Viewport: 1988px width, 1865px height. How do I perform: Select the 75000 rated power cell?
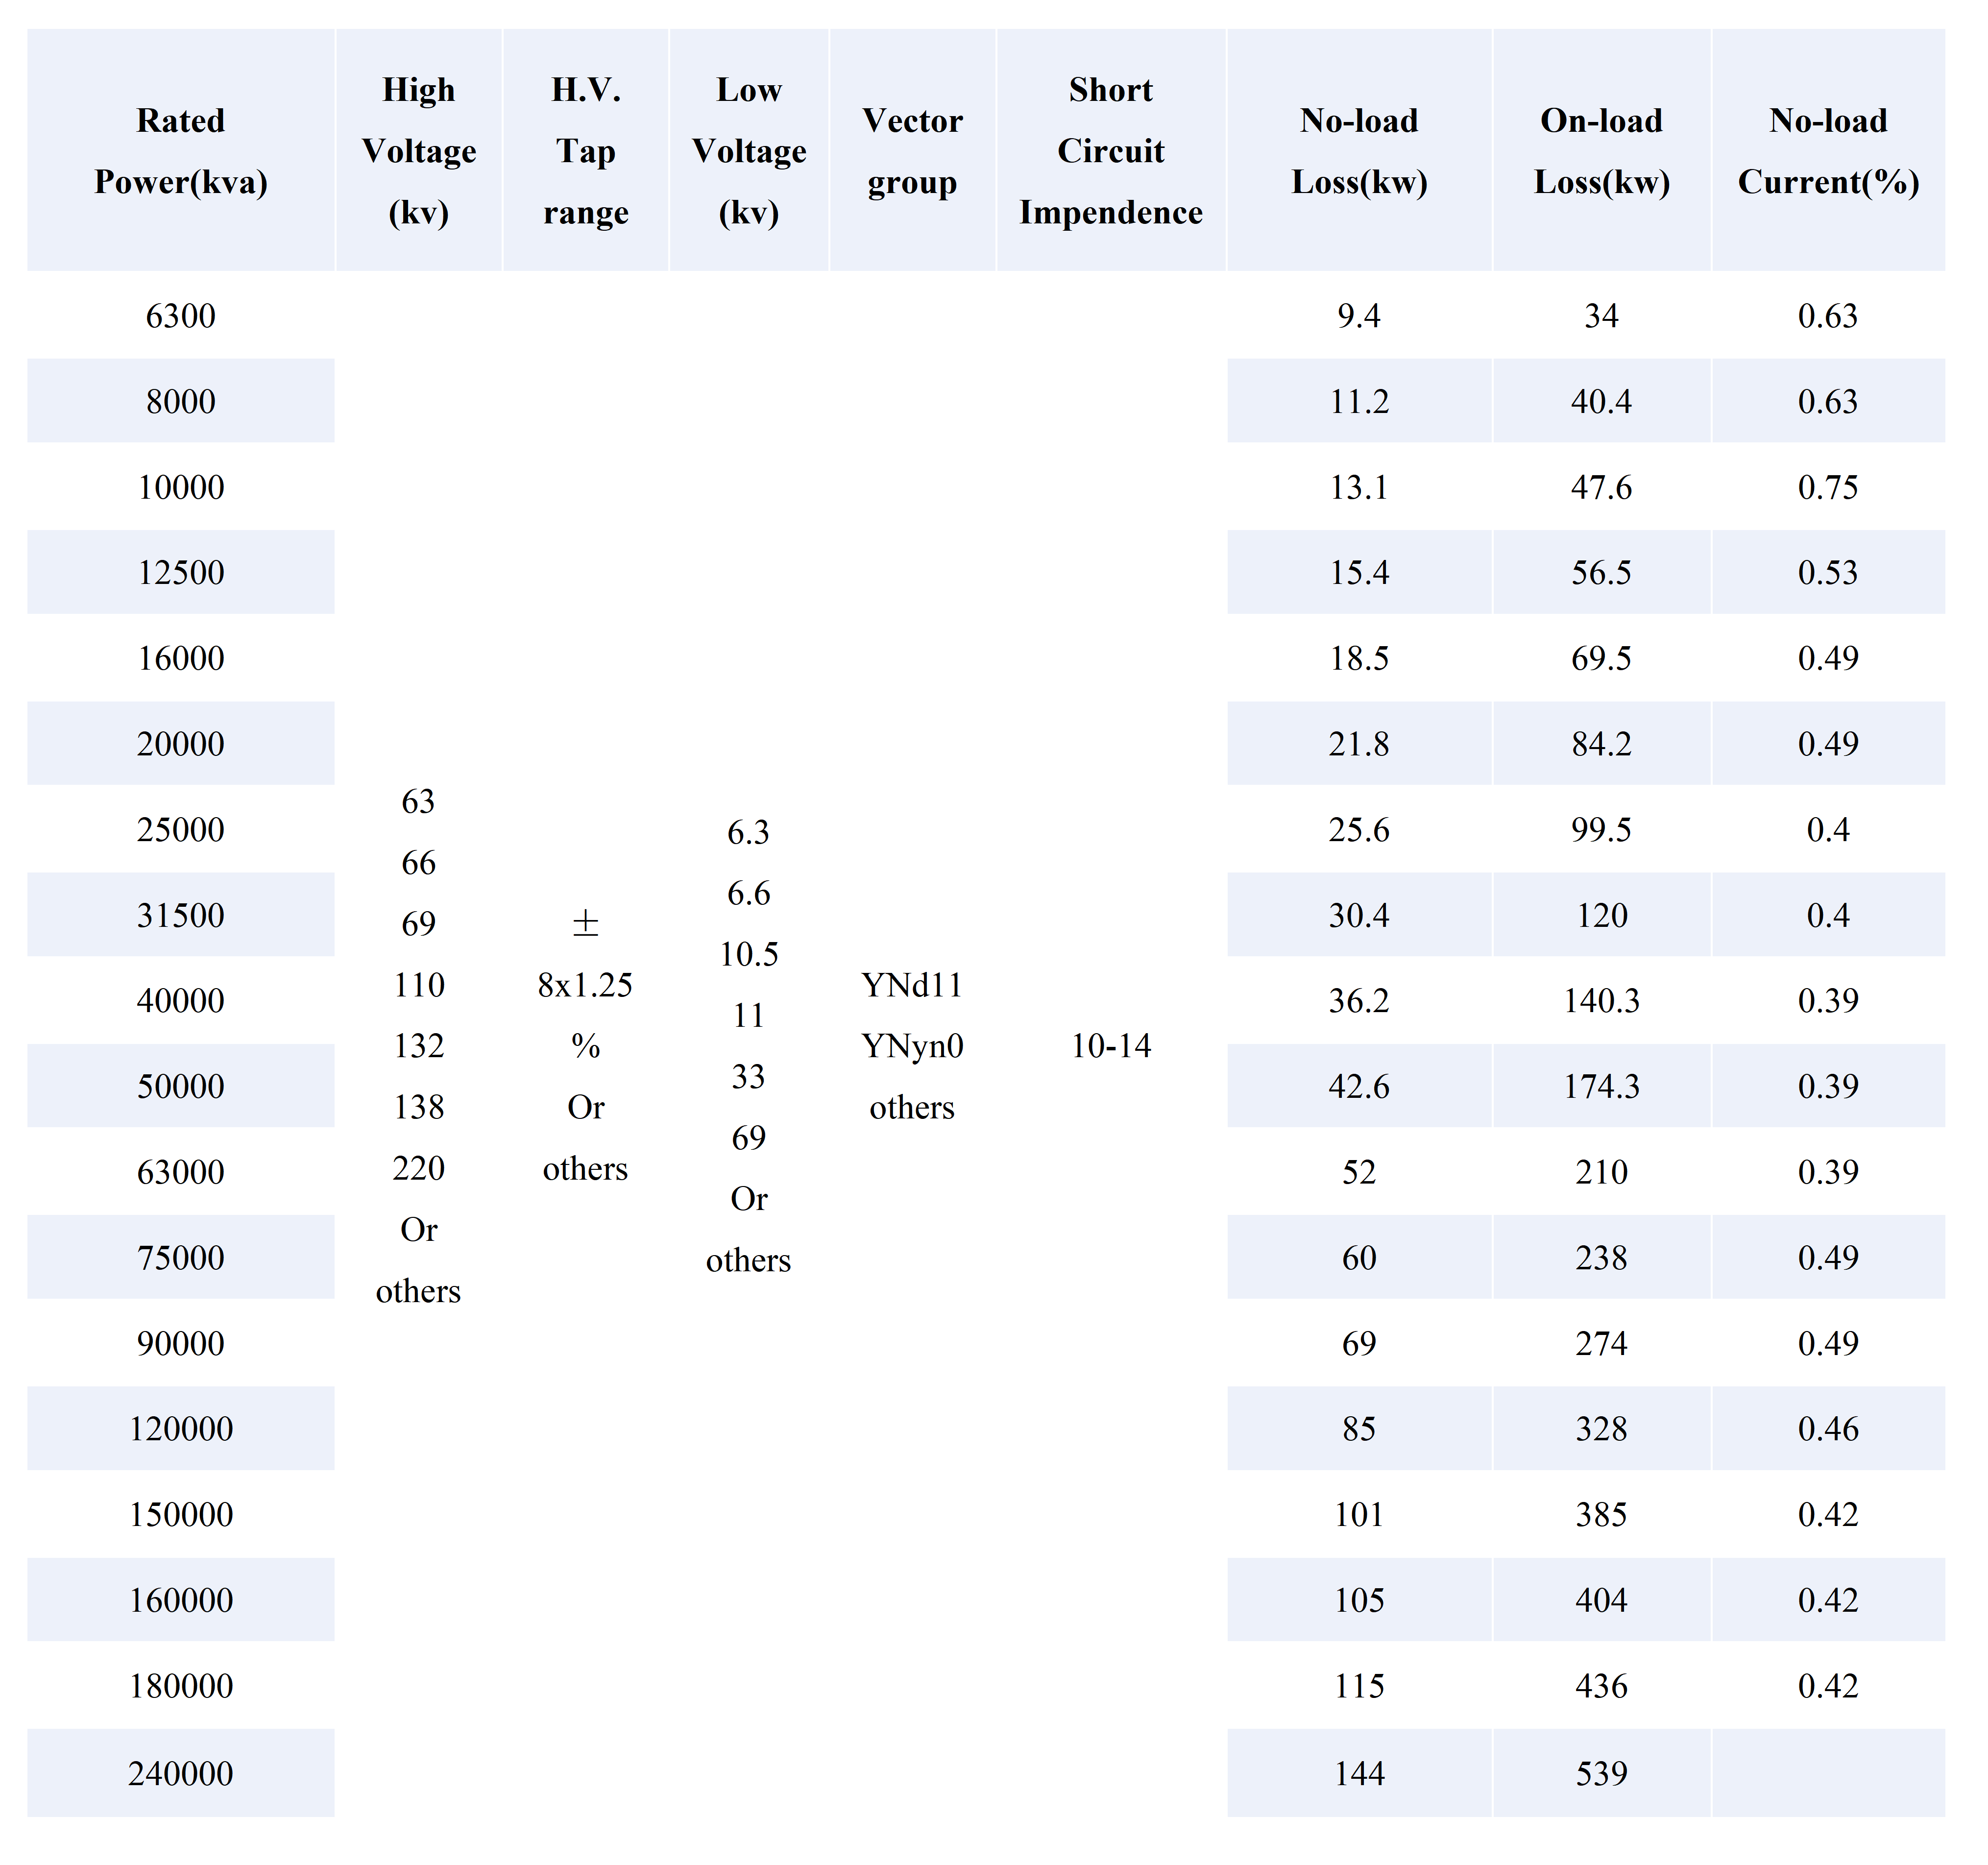[181, 1257]
